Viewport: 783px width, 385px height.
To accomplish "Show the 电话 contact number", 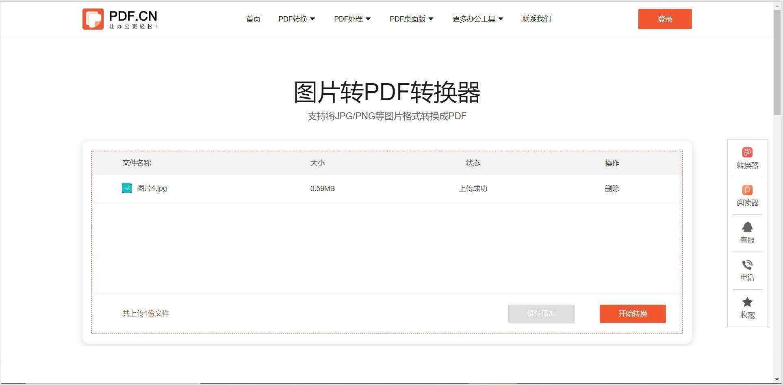I will (x=747, y=270).
